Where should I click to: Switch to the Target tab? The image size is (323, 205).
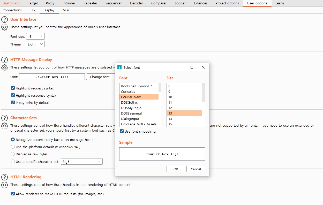[33, 3]
